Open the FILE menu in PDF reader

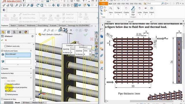click(x=103, y=4)
